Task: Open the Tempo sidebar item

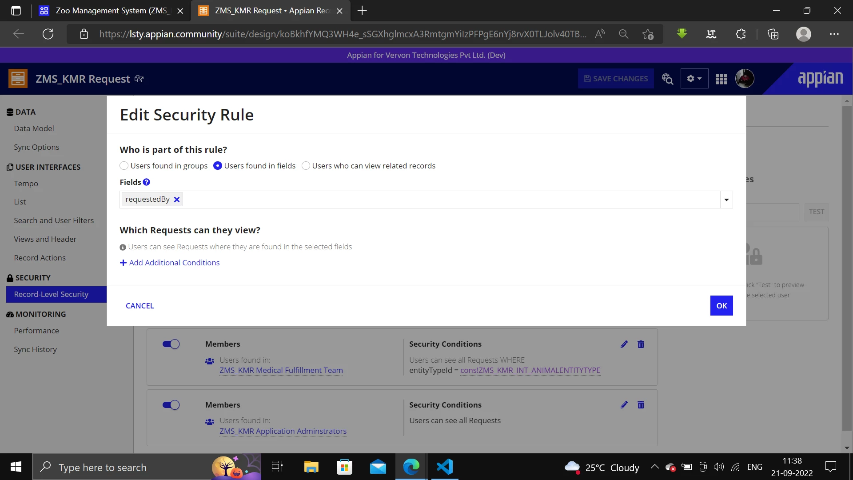Action: coord(26,184)
